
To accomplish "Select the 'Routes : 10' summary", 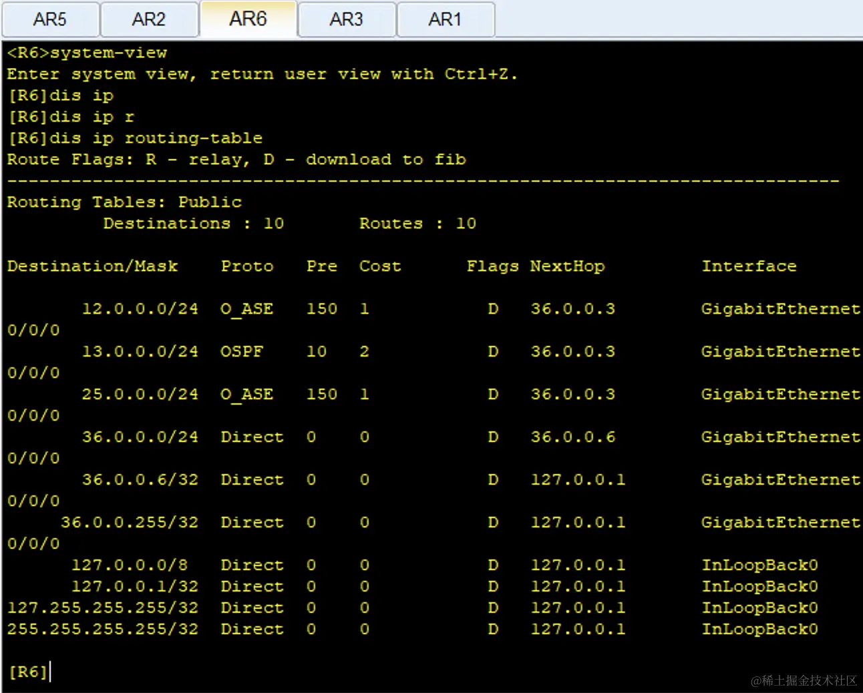I will (418, 224).
